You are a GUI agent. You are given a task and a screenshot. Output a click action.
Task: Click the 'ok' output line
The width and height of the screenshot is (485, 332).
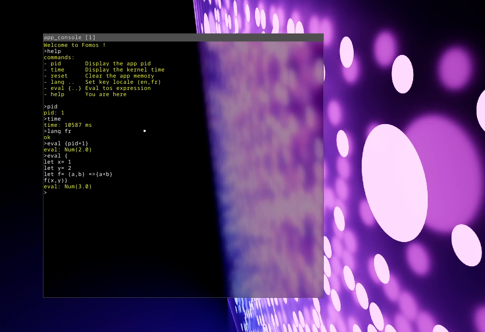[47, 138]
